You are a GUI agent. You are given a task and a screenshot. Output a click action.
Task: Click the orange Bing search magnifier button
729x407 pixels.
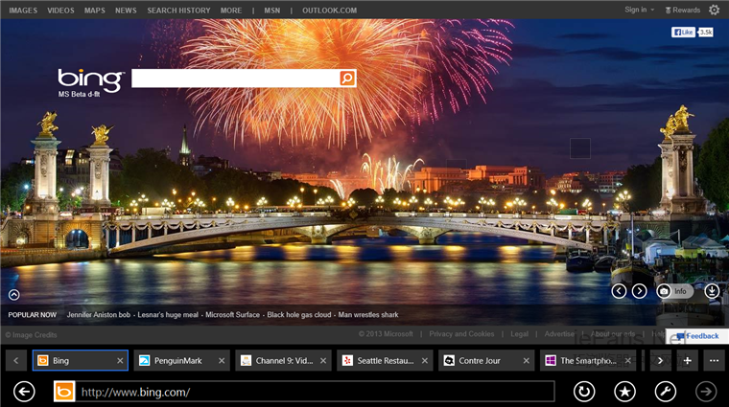(x=347, y=78)
